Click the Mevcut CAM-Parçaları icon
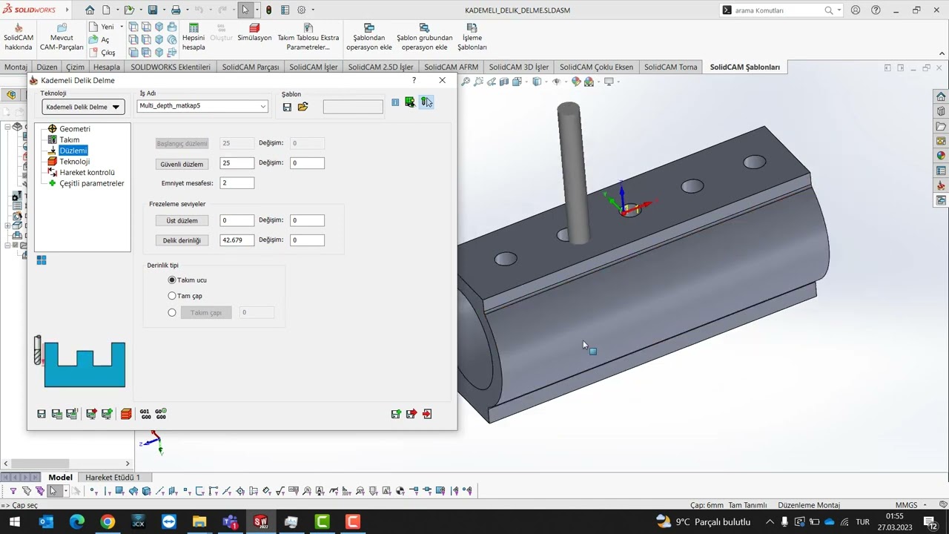Screen dimensions: 949x534 62,37
